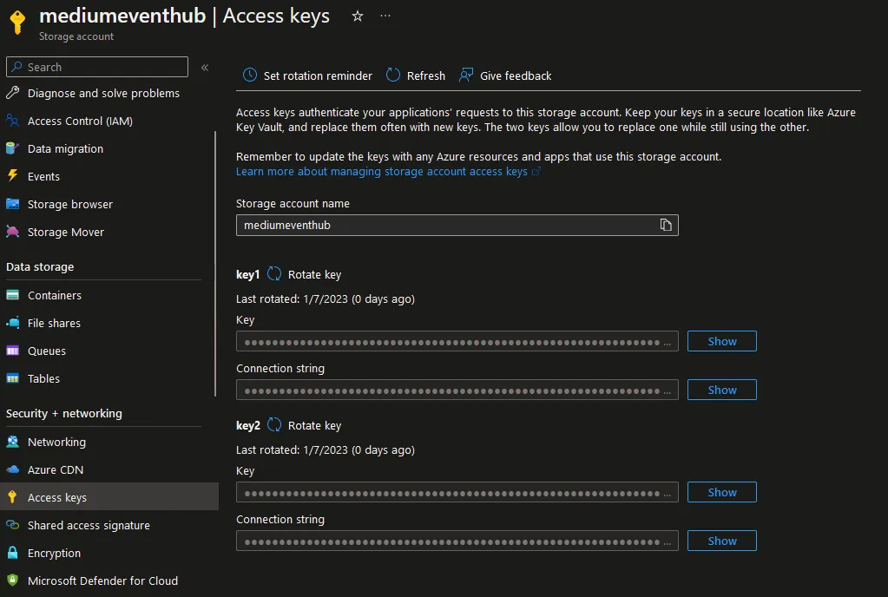
Task: Click the Encryption lock icon
Action: (12, 552)
